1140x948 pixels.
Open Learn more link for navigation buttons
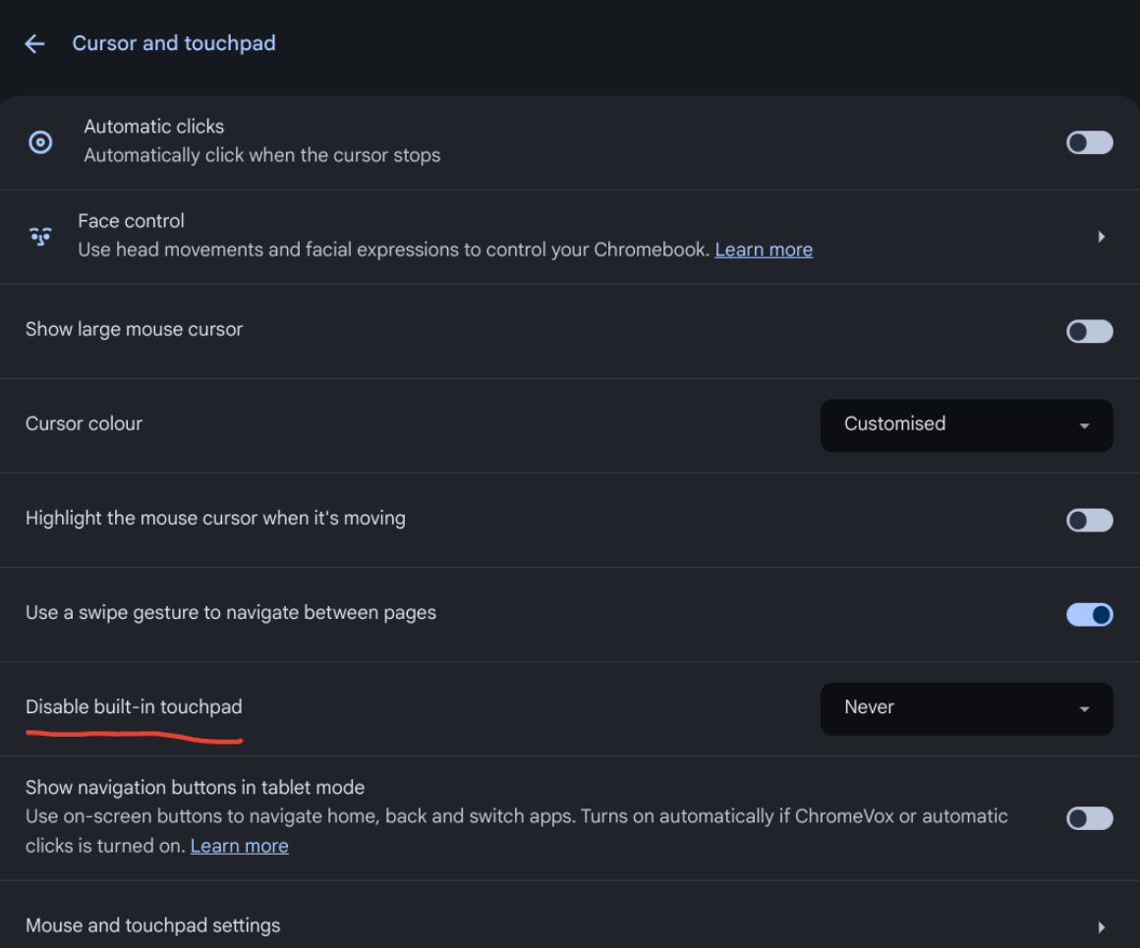(239, 846)
